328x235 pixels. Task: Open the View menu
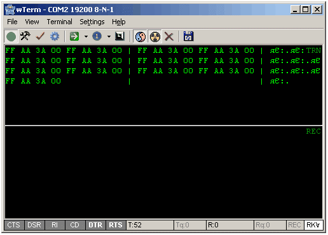32,22
